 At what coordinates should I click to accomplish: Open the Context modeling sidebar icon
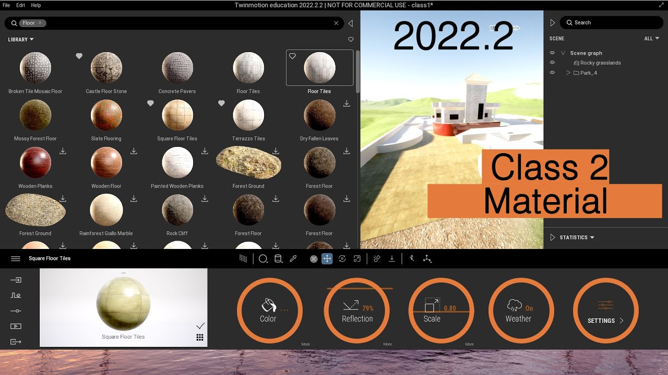pyautogui.click(x=16, y=295)
